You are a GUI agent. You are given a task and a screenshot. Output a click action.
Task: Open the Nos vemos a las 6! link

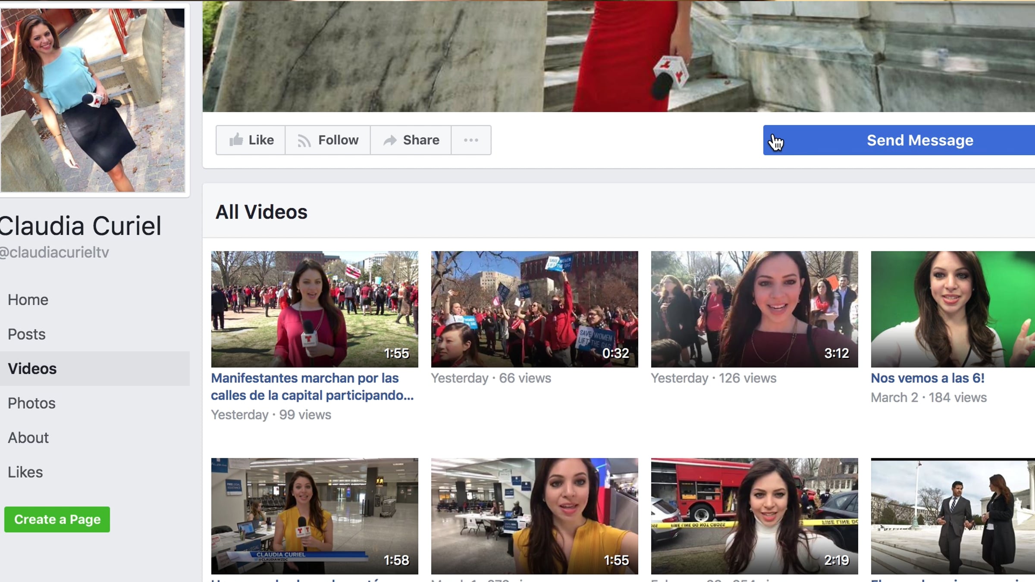click(928, 378)
